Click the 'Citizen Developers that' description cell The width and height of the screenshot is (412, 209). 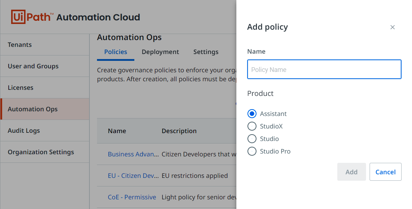click(x=199, y=154)
